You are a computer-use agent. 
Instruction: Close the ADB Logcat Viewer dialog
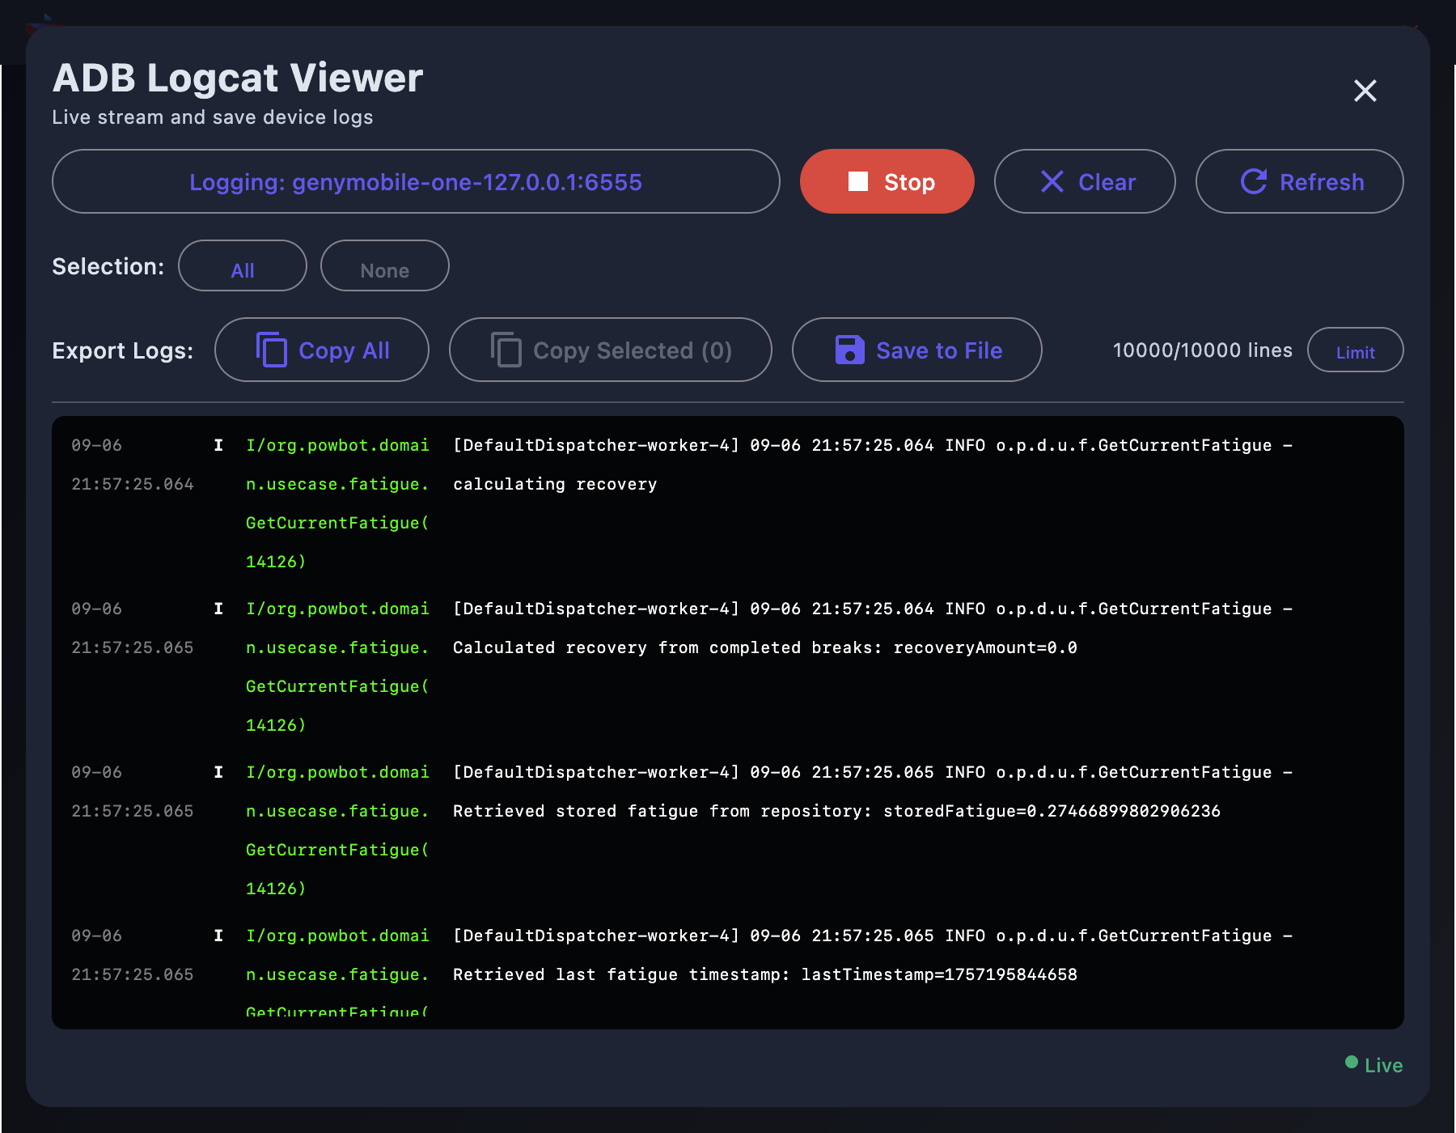[x=1365, y=91]
